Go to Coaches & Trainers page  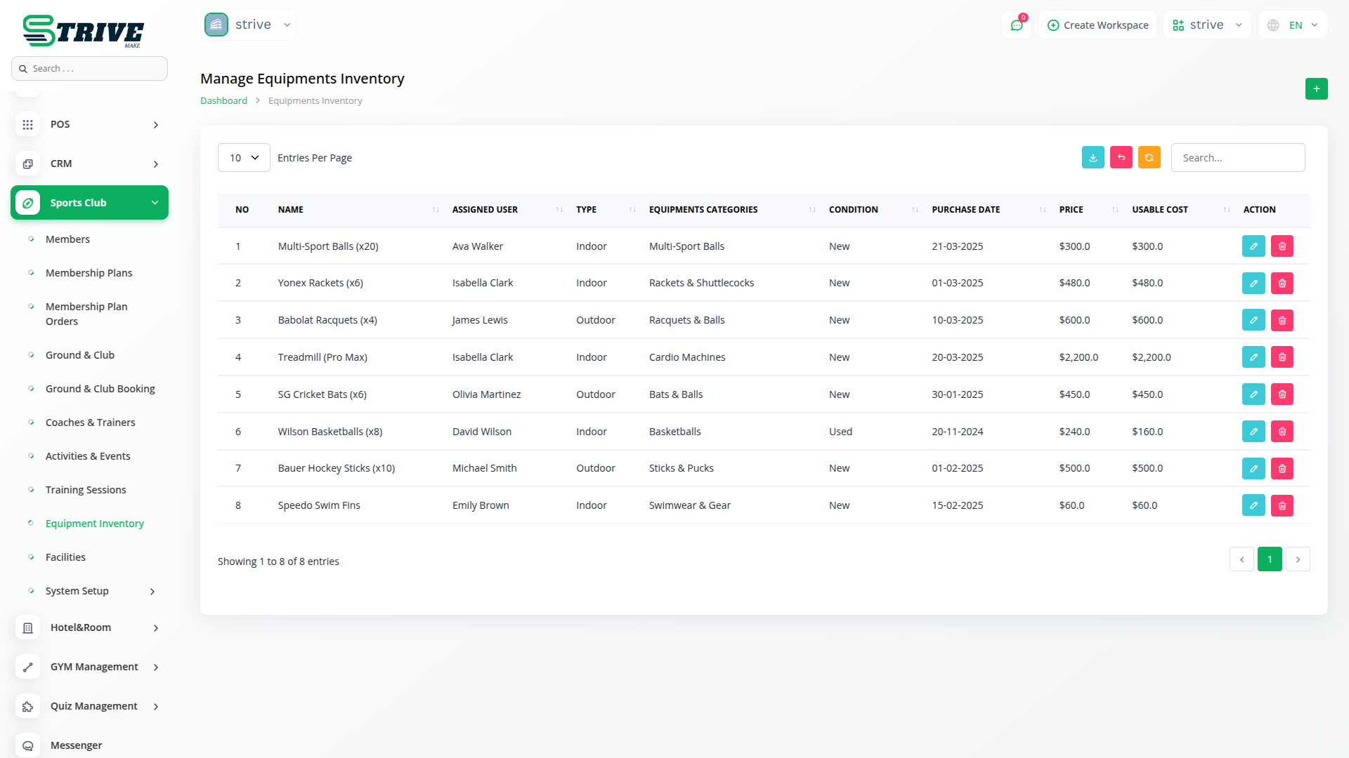coord(90,423)
